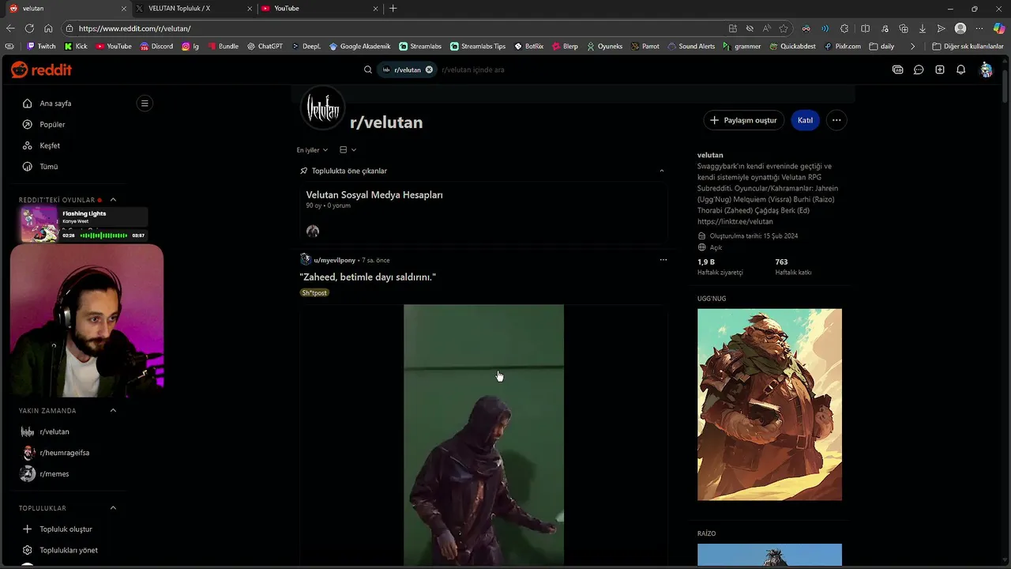The height and width of the screenshot is (569, 1011).
Task: Open Copilot icon in toolbar
Action: click(999, 28)
